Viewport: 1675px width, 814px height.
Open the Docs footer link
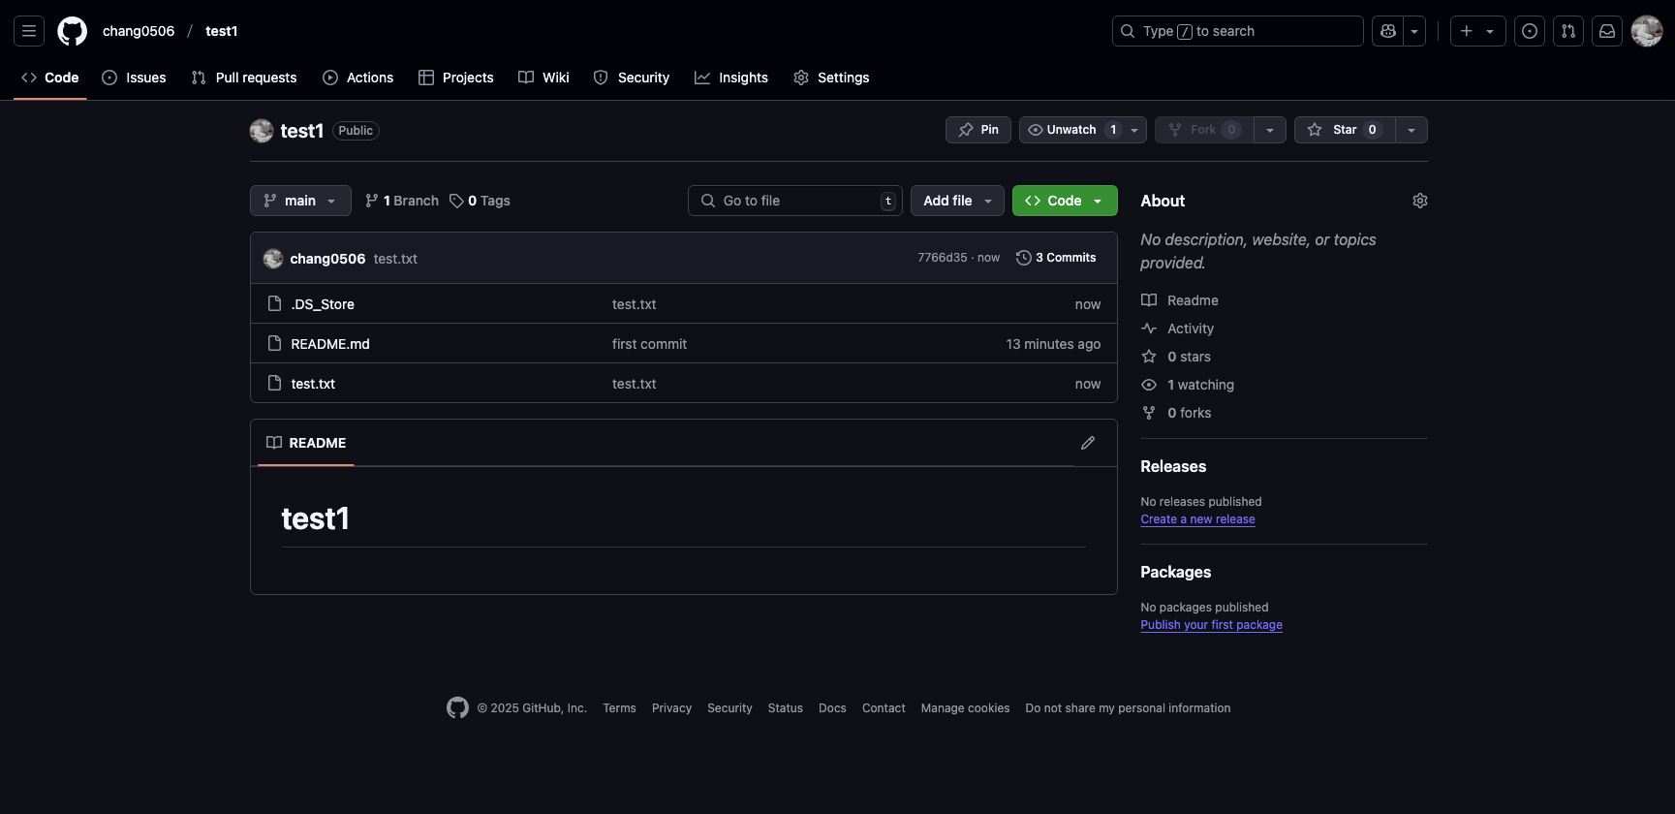832,708
